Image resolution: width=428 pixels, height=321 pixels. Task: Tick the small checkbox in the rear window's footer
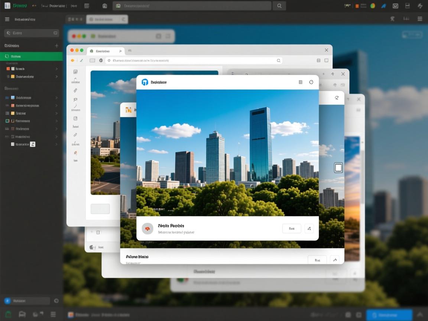(x=98, y=233)
